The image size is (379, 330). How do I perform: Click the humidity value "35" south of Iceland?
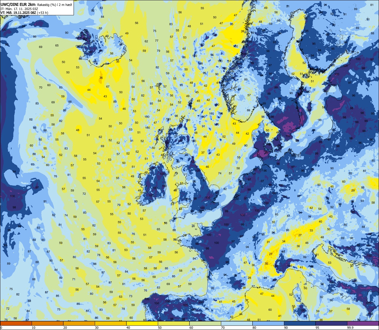coord(118,61)
